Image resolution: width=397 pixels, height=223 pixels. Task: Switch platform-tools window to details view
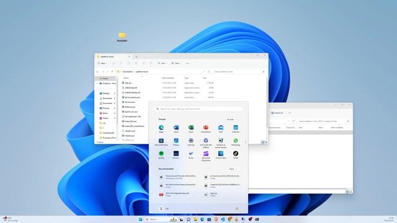(262, 142)
